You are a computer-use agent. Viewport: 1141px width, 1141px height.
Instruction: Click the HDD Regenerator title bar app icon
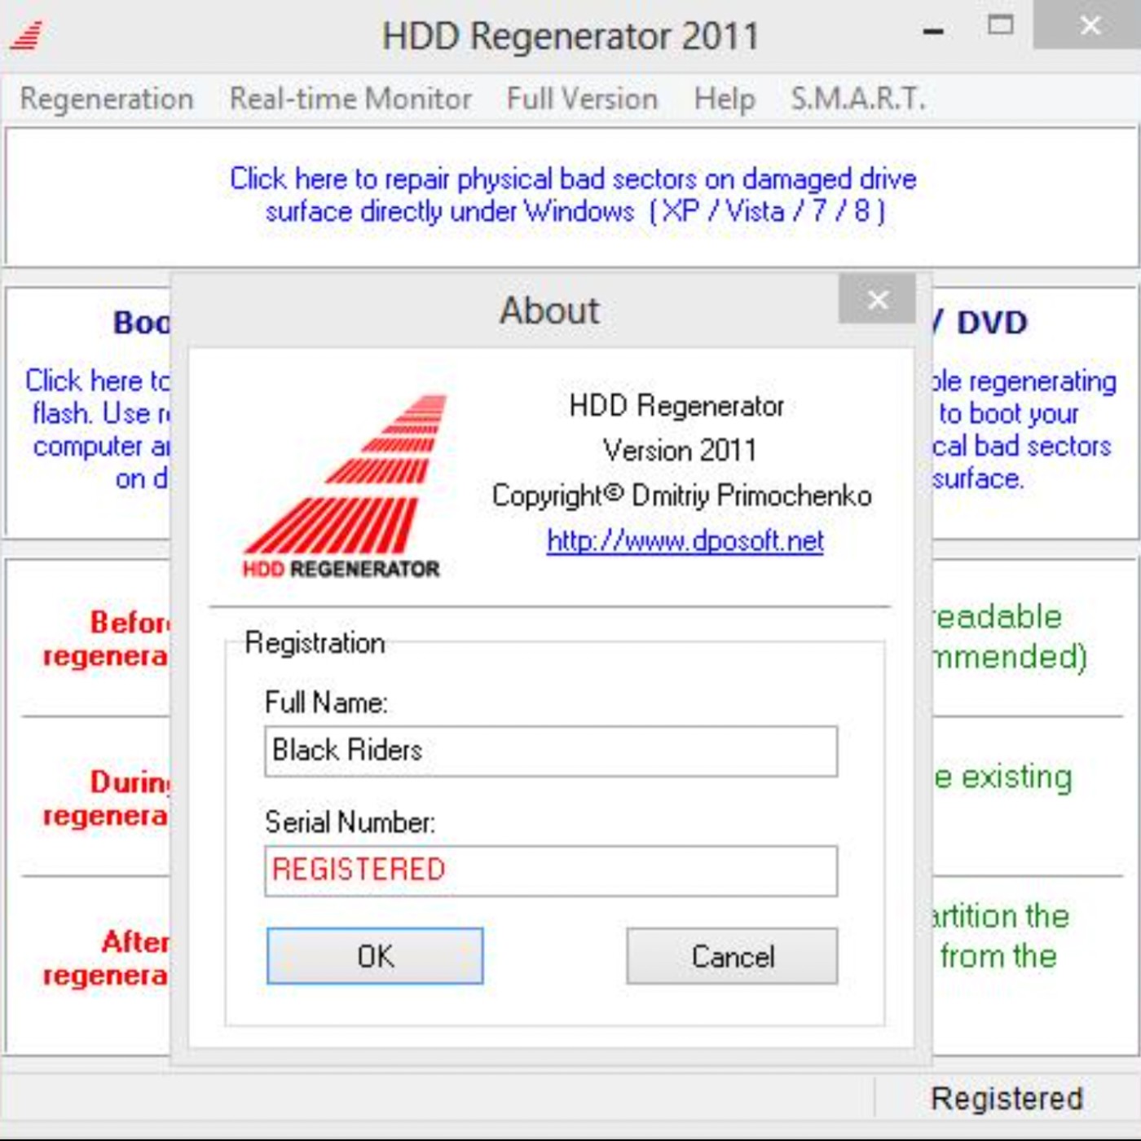(x=26, y=36)
